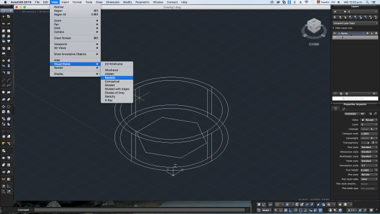Open the Apple menu

tap(5, 2)
